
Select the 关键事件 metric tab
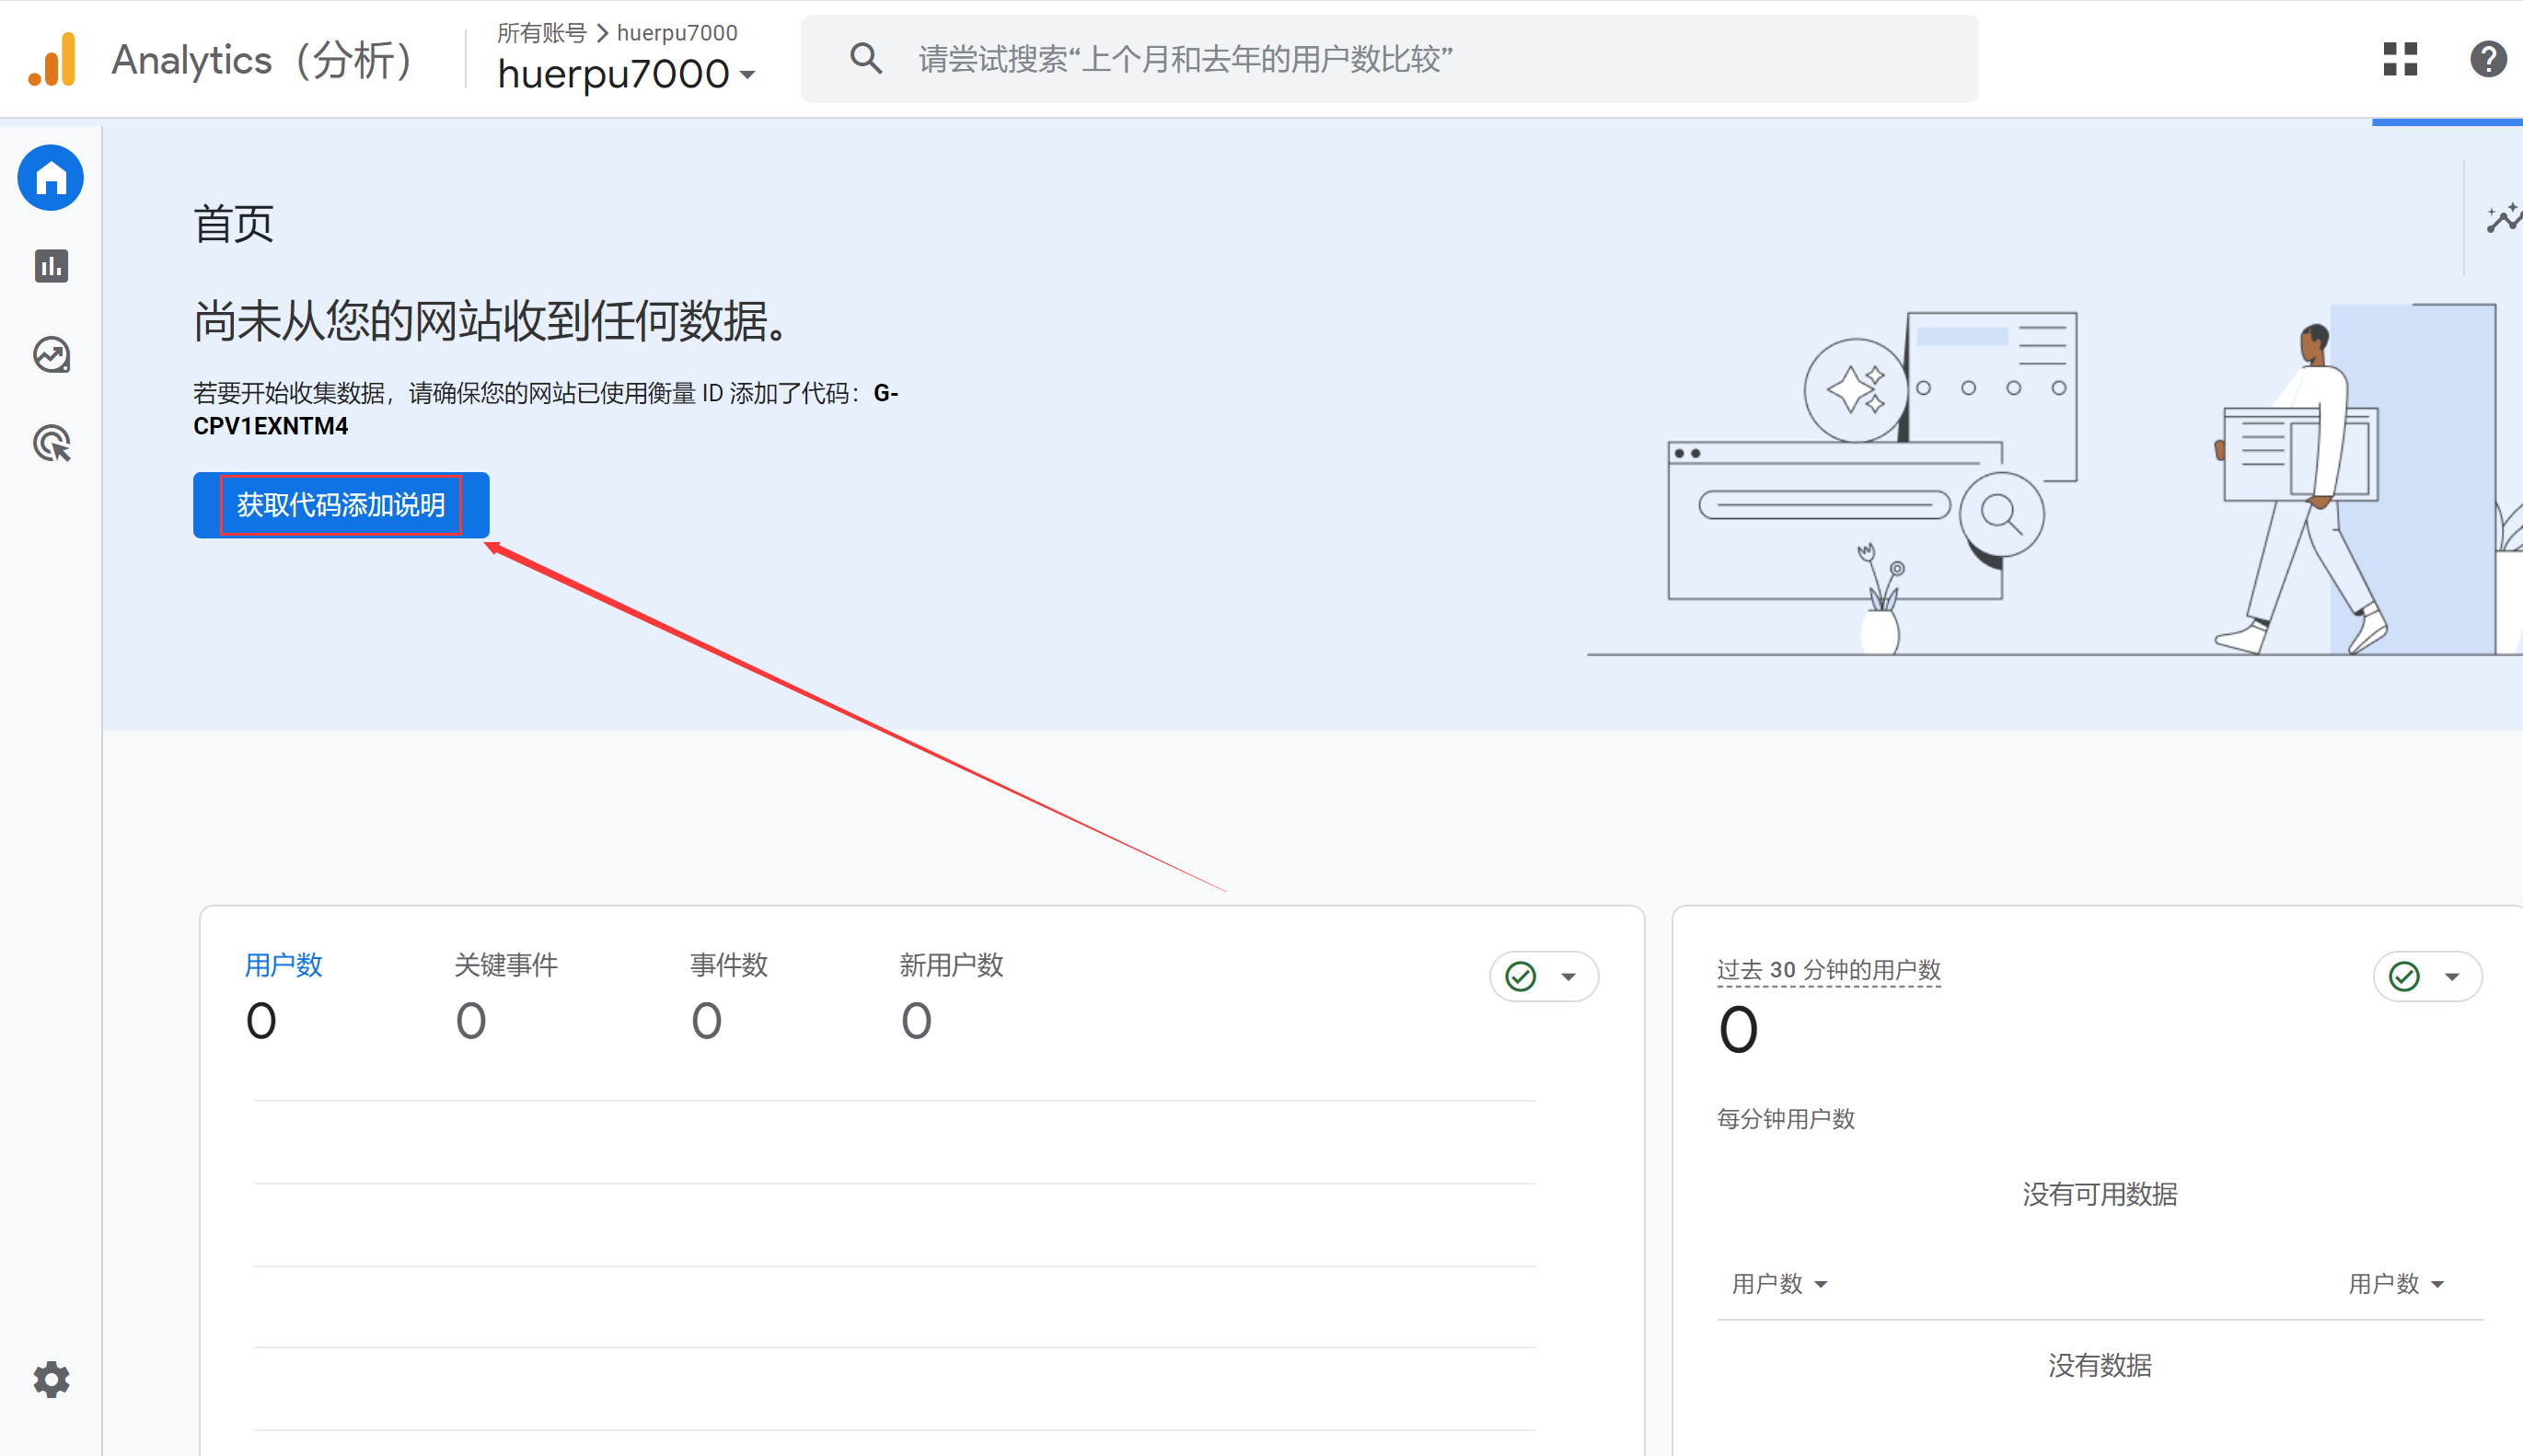click(506, 996)
